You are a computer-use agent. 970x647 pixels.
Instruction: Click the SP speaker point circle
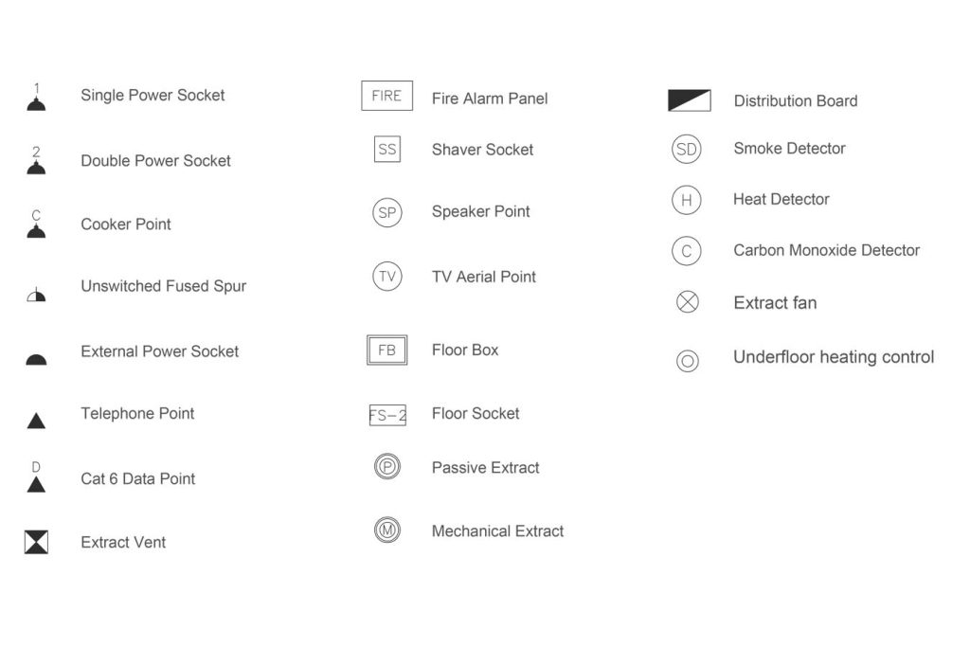click(x=387, y=213)
